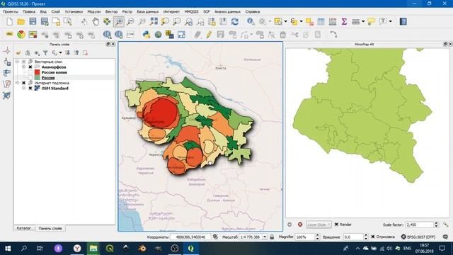Click the Map Tips speech bubble icon

coord(371,22)
